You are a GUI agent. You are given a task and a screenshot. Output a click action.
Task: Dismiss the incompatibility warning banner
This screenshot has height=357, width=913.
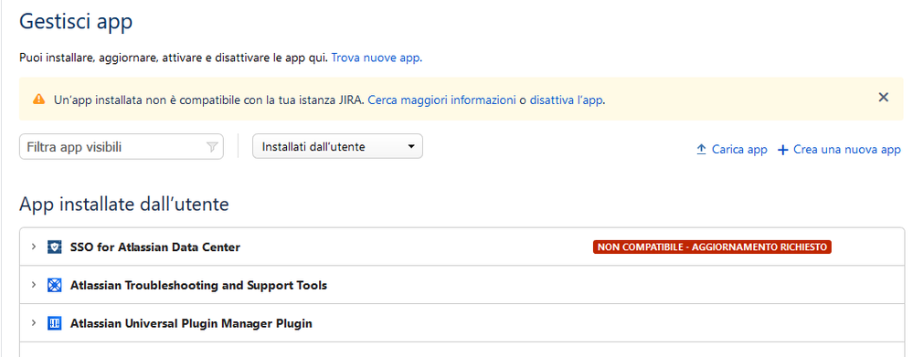coord(884,97)
